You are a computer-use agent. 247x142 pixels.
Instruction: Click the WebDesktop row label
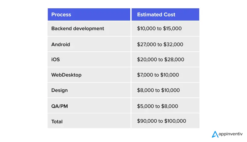point(66,75)
